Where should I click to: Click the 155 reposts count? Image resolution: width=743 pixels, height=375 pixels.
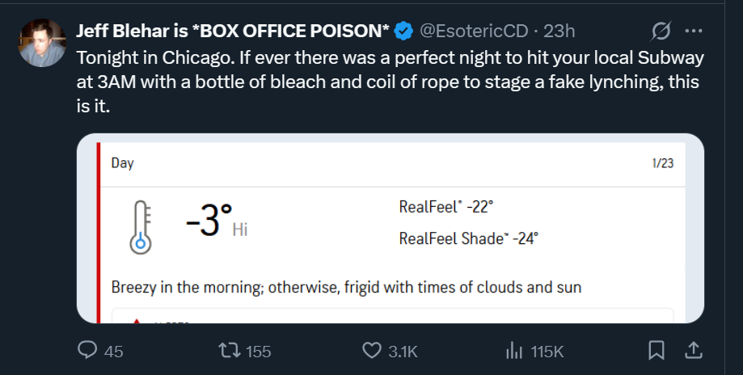click(259, 352)
